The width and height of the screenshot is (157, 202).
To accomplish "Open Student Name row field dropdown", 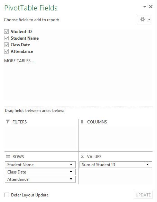I will 71,164.
